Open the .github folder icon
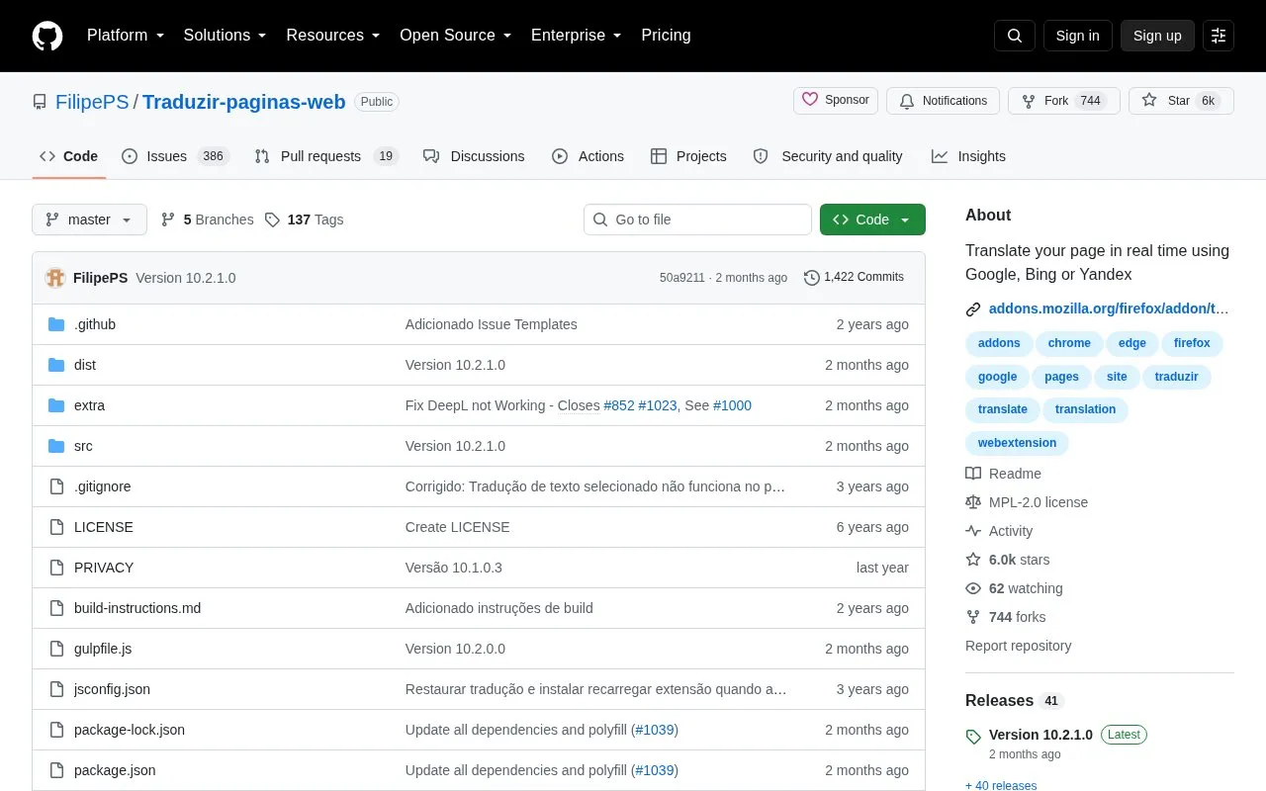 [x=56, y=324]
